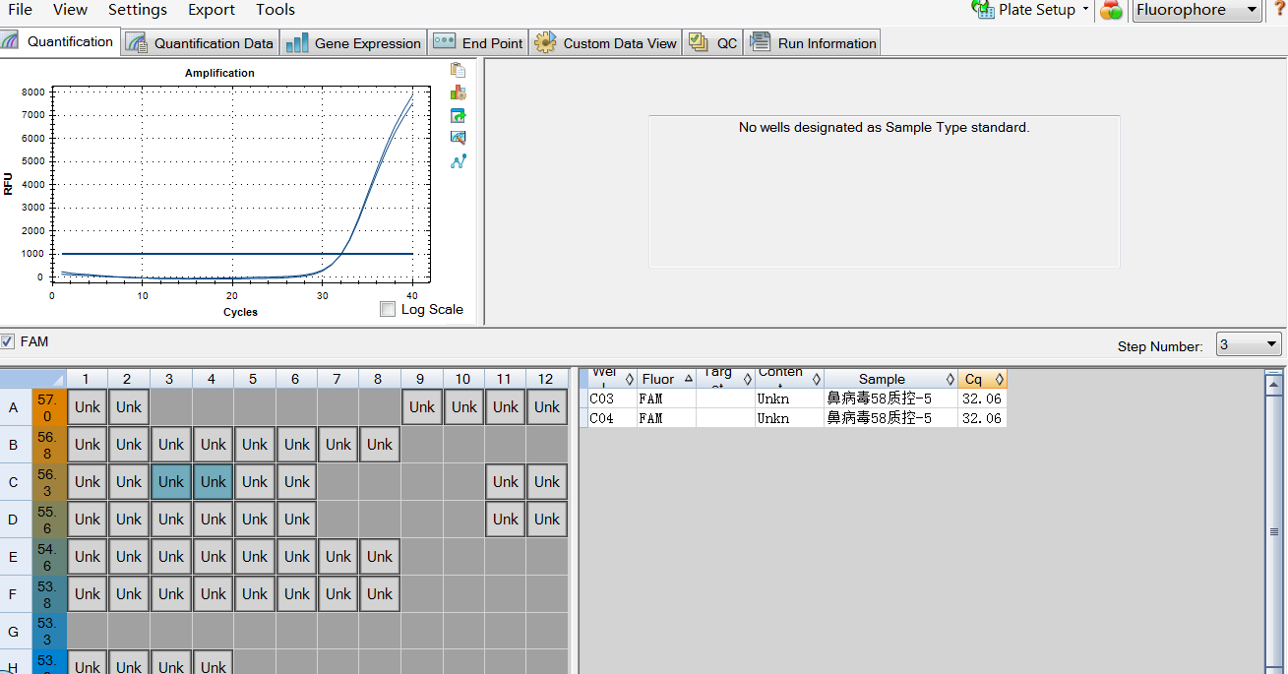The image size is (1288, 674).
Task: Click sample name for well C04
Action: 879,418
